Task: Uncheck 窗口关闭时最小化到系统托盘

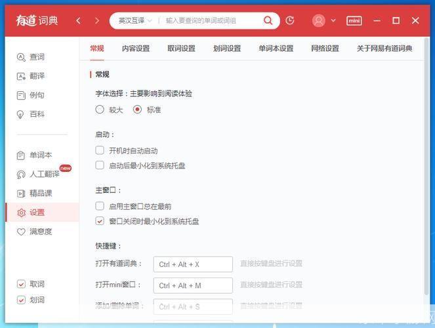Action: tap(100, 221)
